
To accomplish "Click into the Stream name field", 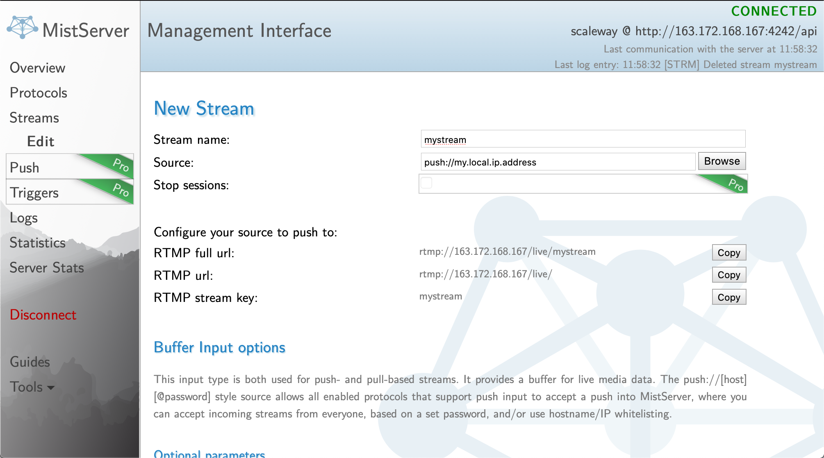I will coord(582,140).
